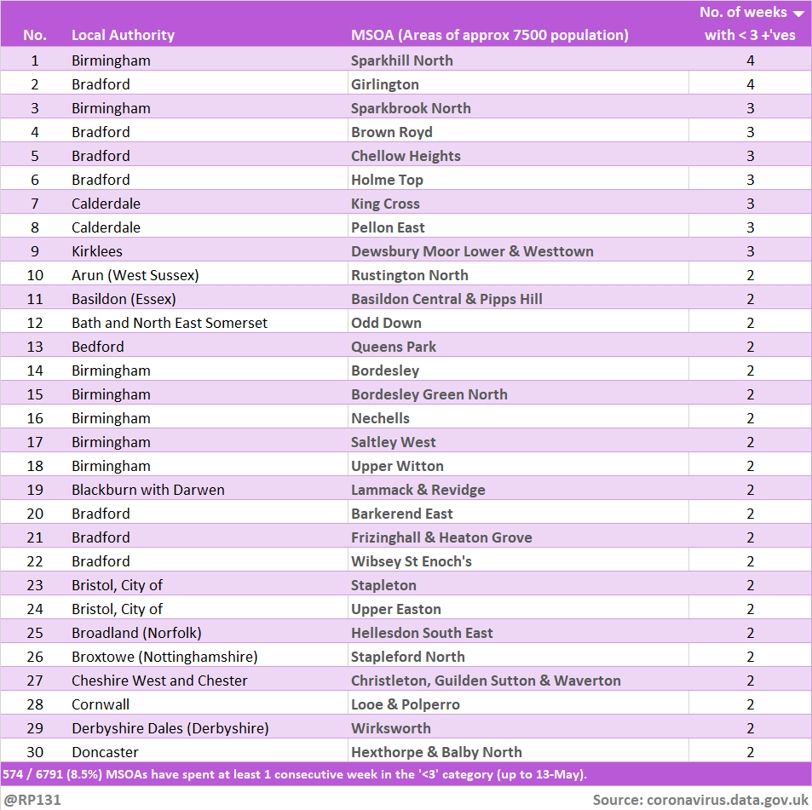Click the Blackburn with Darwen cell
The width and height of the screenshot is (812, 810).
coord(148,490)
